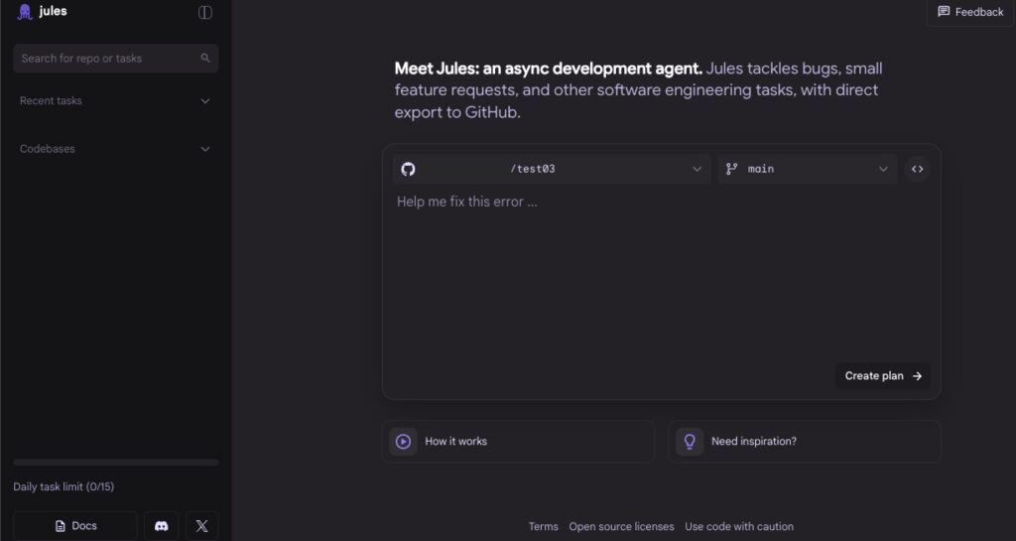Open the Need inspiration? card
Viewport: 1016px width, 541px height.
click(804, 441)
